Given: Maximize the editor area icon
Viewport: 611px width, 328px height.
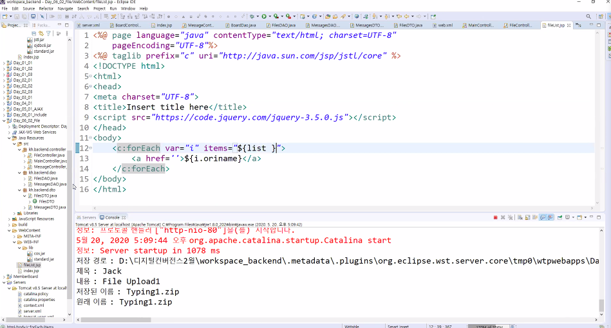Looking at the screenshot, I should 599,25.
